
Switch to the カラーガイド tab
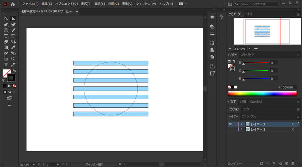247,55
